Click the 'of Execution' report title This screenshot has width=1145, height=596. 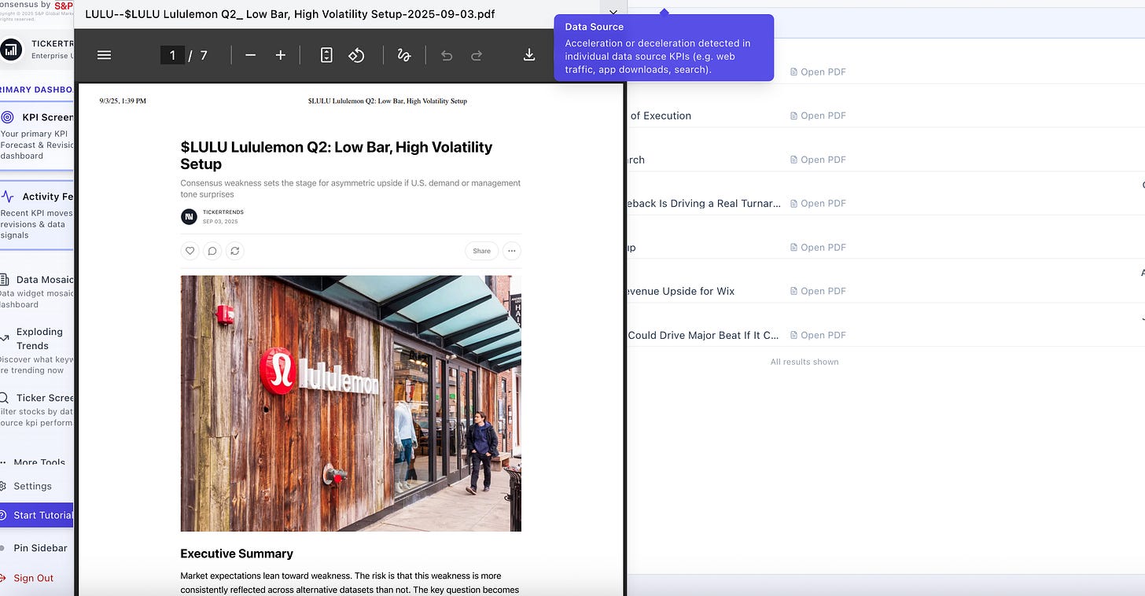(x=661, y=116)
